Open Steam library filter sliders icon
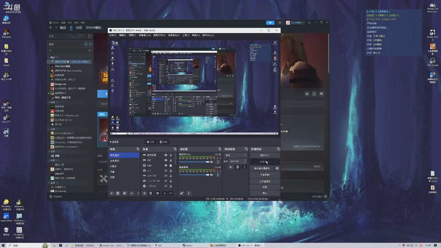Screen dimensions: 441x248 [90, 51]
